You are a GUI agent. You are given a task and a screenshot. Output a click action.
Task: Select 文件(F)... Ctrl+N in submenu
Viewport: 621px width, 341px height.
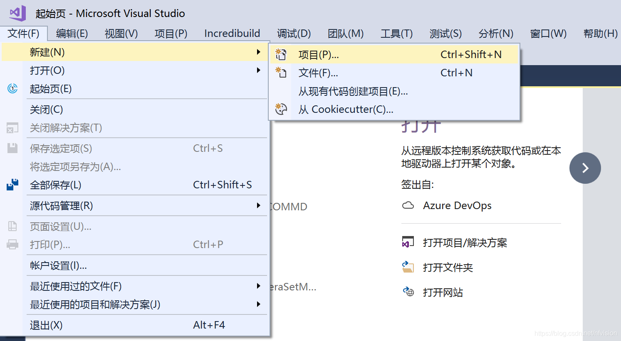[394, 73]
